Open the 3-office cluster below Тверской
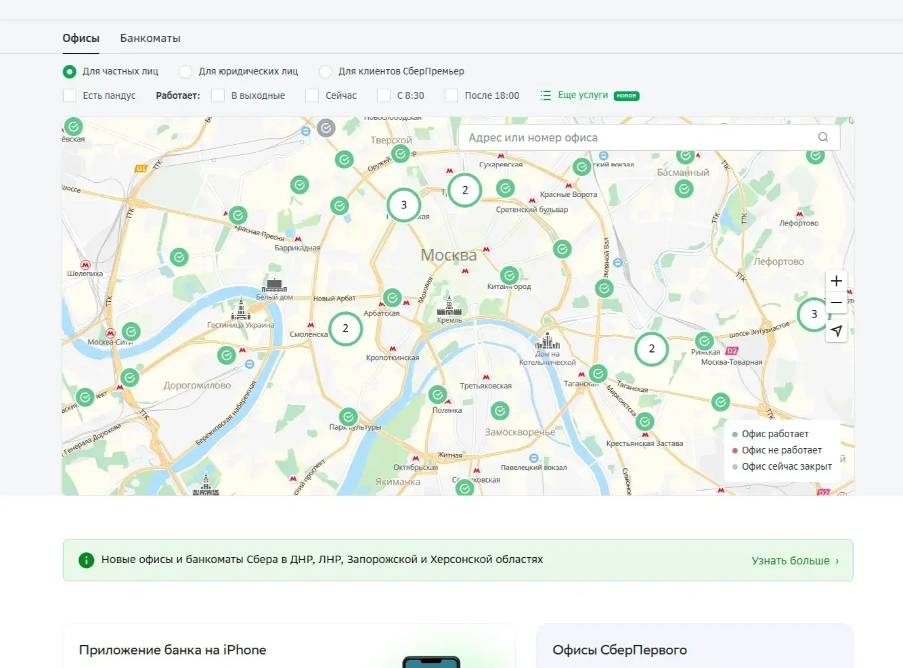This screenshot has width=903, height=668. point(403,205)
